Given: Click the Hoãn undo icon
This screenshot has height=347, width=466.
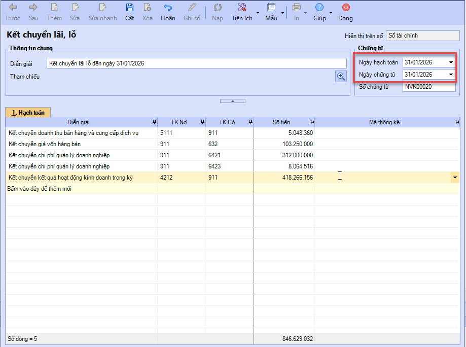Looking at the screenshot, I should tap(168, 8).
